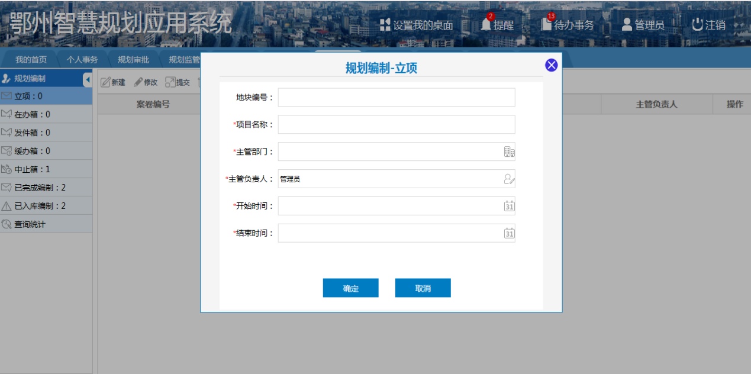751x374 pixels.
Task: Open 提醒 bell notifications
Action: (497, 25)
